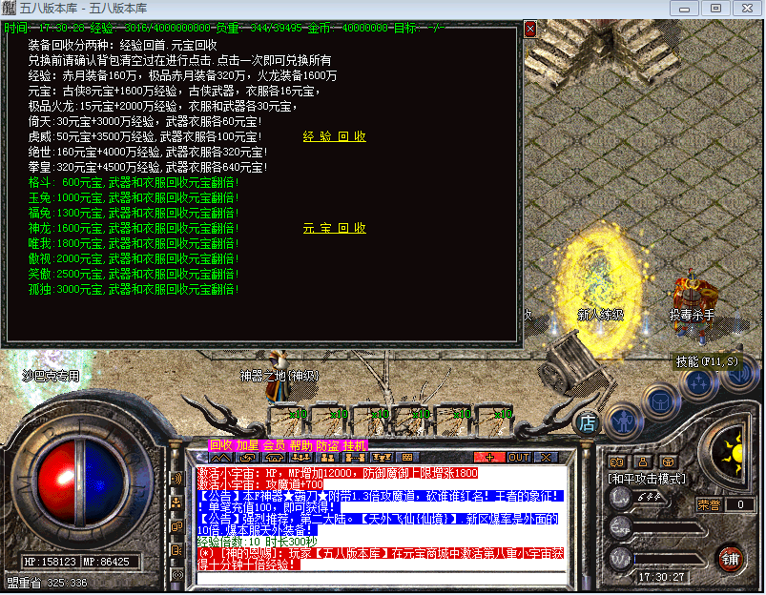Image resolution: width=766 pixels, height=595 pixels.
Task: Click the red and blue HP/MP orb
Action: [79, 483]
